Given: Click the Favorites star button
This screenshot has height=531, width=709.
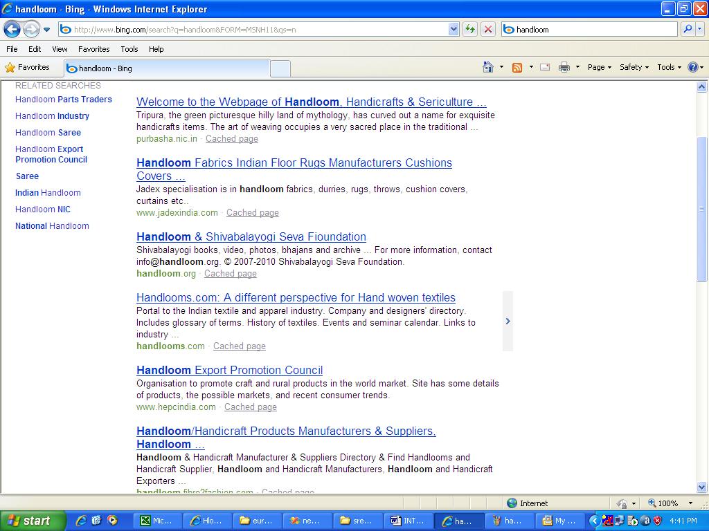Looking at the screenshot, I should coord(28,67).
